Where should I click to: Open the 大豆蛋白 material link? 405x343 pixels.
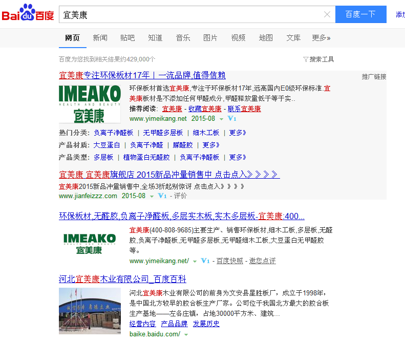coord(106,145)
